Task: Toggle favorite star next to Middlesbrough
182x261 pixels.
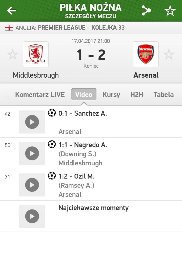Action: click(12, 54)
